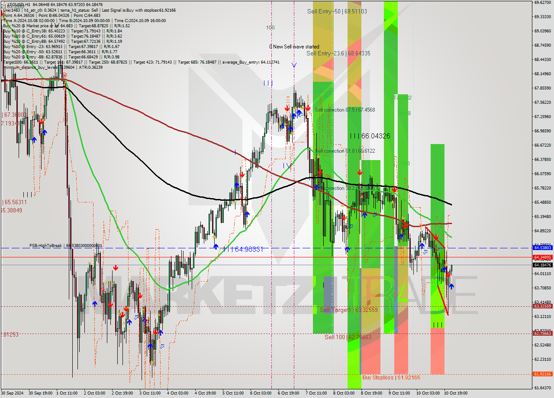
Task: Click the 'Buy %10 @ C_Entry88' line
Action: point(62,41)
